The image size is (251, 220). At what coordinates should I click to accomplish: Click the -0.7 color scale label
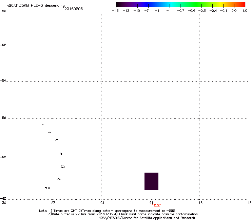(180, 11)
